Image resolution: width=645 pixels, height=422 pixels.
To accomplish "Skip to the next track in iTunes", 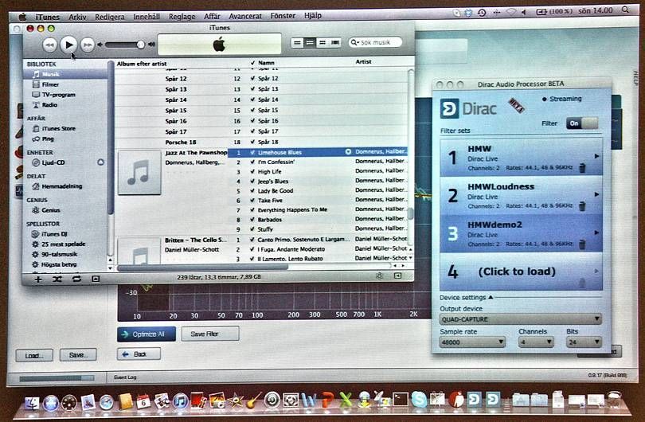I will click(88, 45).
